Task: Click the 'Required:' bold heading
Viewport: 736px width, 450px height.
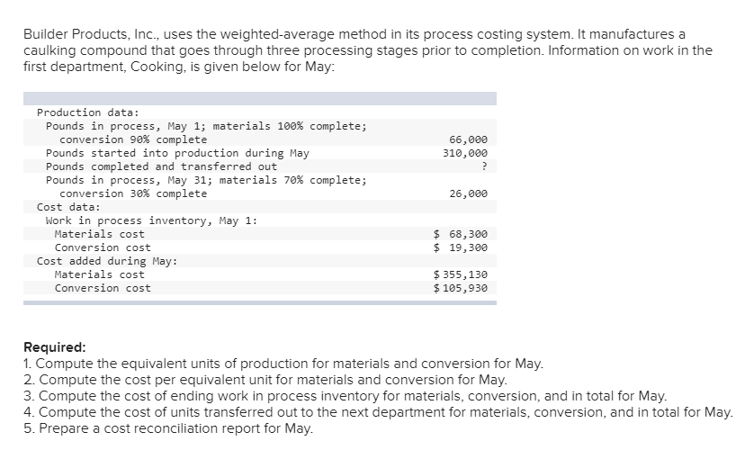Action: tap(55, 347)
